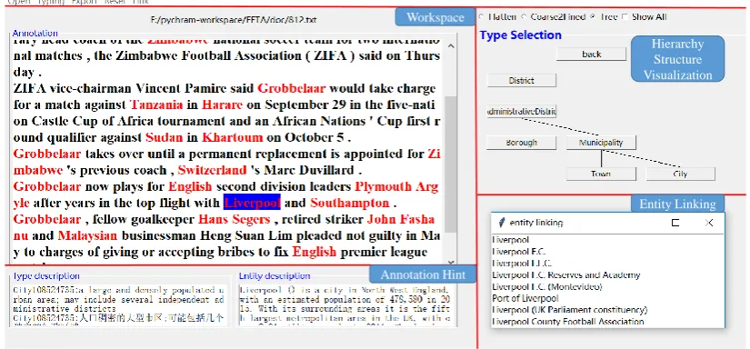The image size is (750, 349).
Task: Click 'English' before 'premier league'
Action: (x=315, y=252)
